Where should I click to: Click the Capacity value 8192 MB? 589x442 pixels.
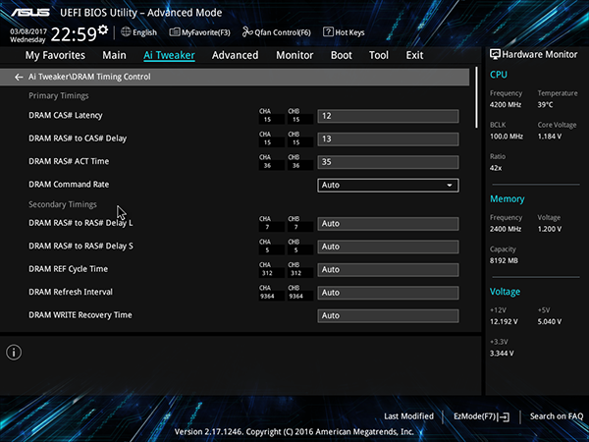504,260
